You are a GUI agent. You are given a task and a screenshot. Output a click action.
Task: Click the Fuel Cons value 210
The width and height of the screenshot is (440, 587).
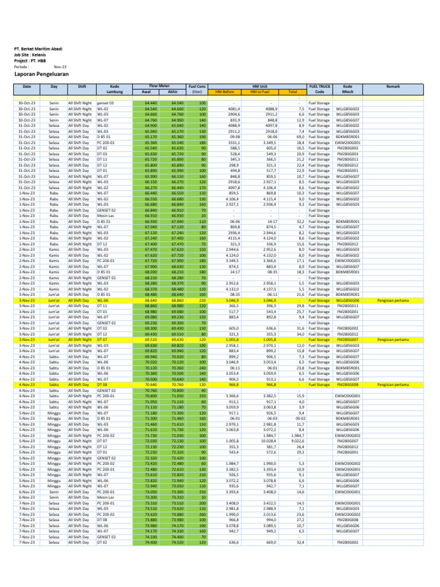(202, 475)
